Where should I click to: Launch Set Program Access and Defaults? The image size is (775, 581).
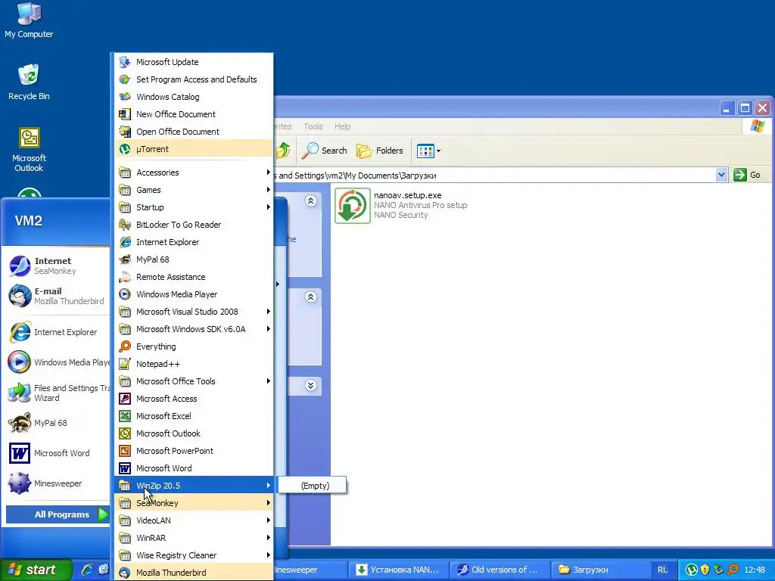click(x=194, y=79)
